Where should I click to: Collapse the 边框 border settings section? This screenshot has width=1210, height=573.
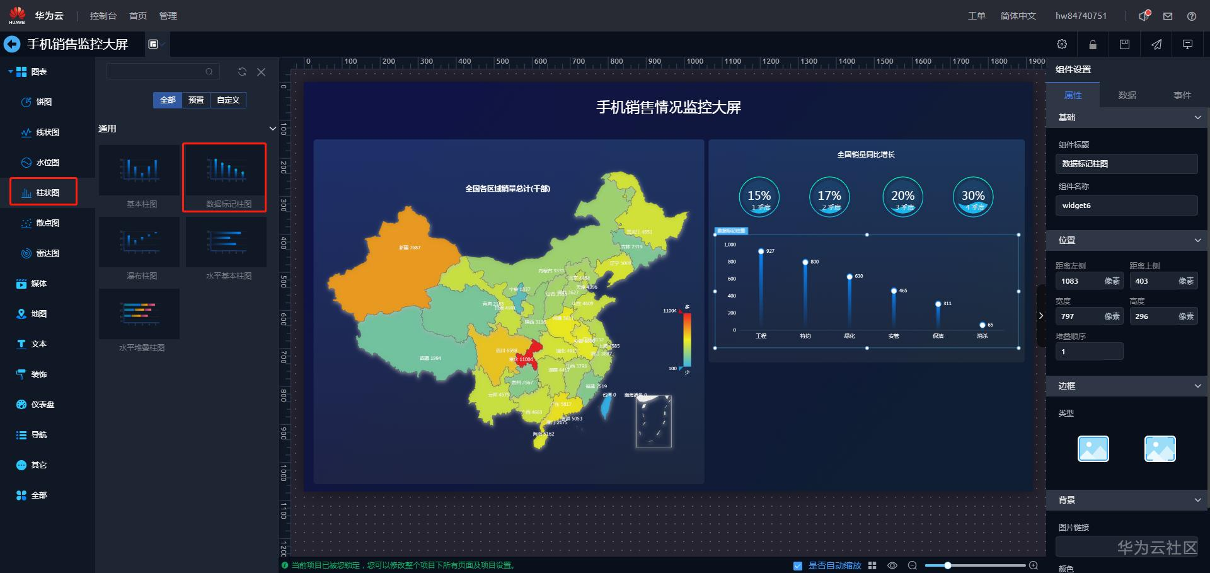click(x=1197, y=386)
